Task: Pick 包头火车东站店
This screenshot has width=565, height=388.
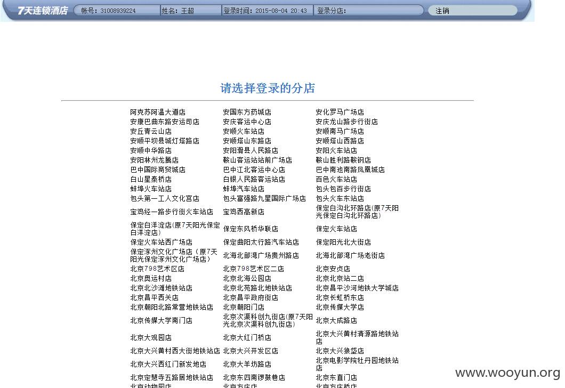Action: 340,198
